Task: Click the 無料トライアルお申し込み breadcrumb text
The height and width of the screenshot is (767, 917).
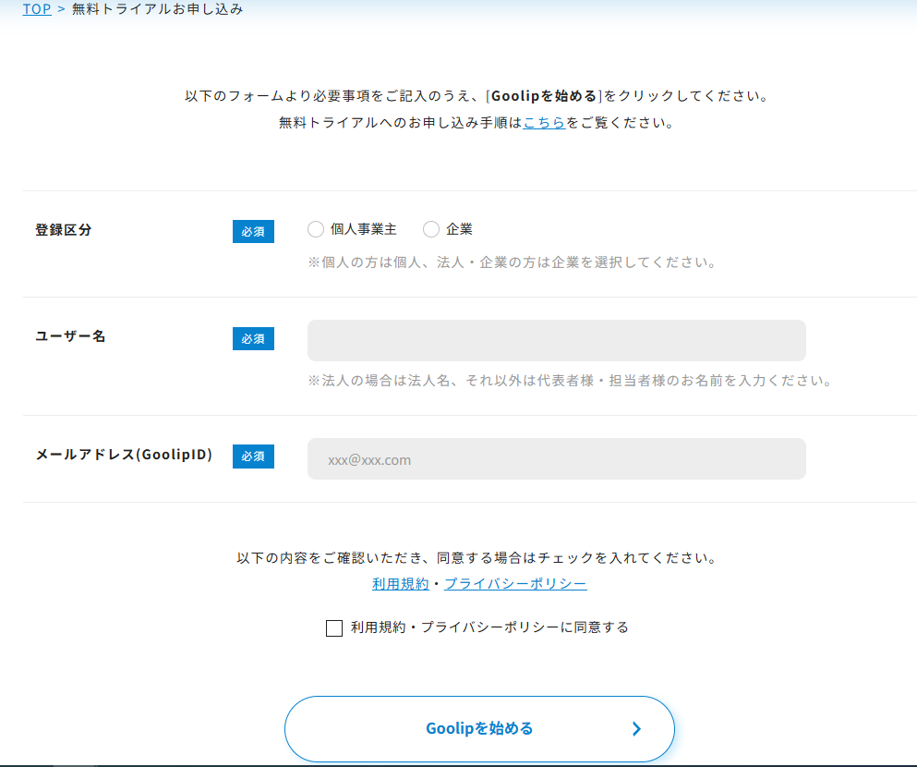Action: [157, 8]
